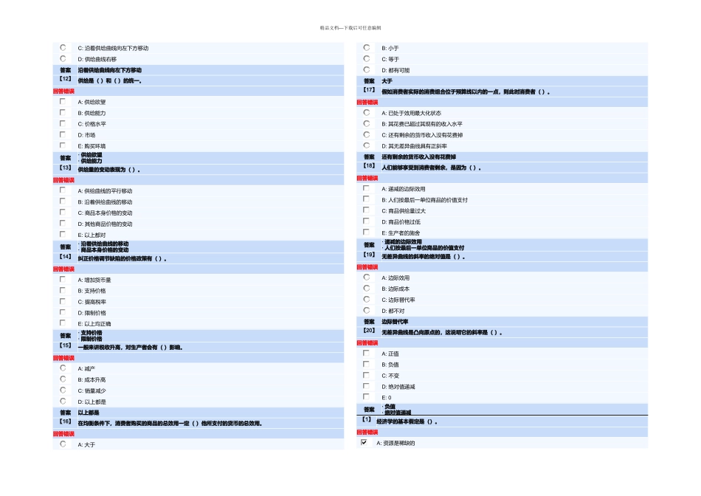Image resolution: width=701 pixels, height=496 pixels.
Task: Choose radio option C: 销量减少
Action: (63, 390)
